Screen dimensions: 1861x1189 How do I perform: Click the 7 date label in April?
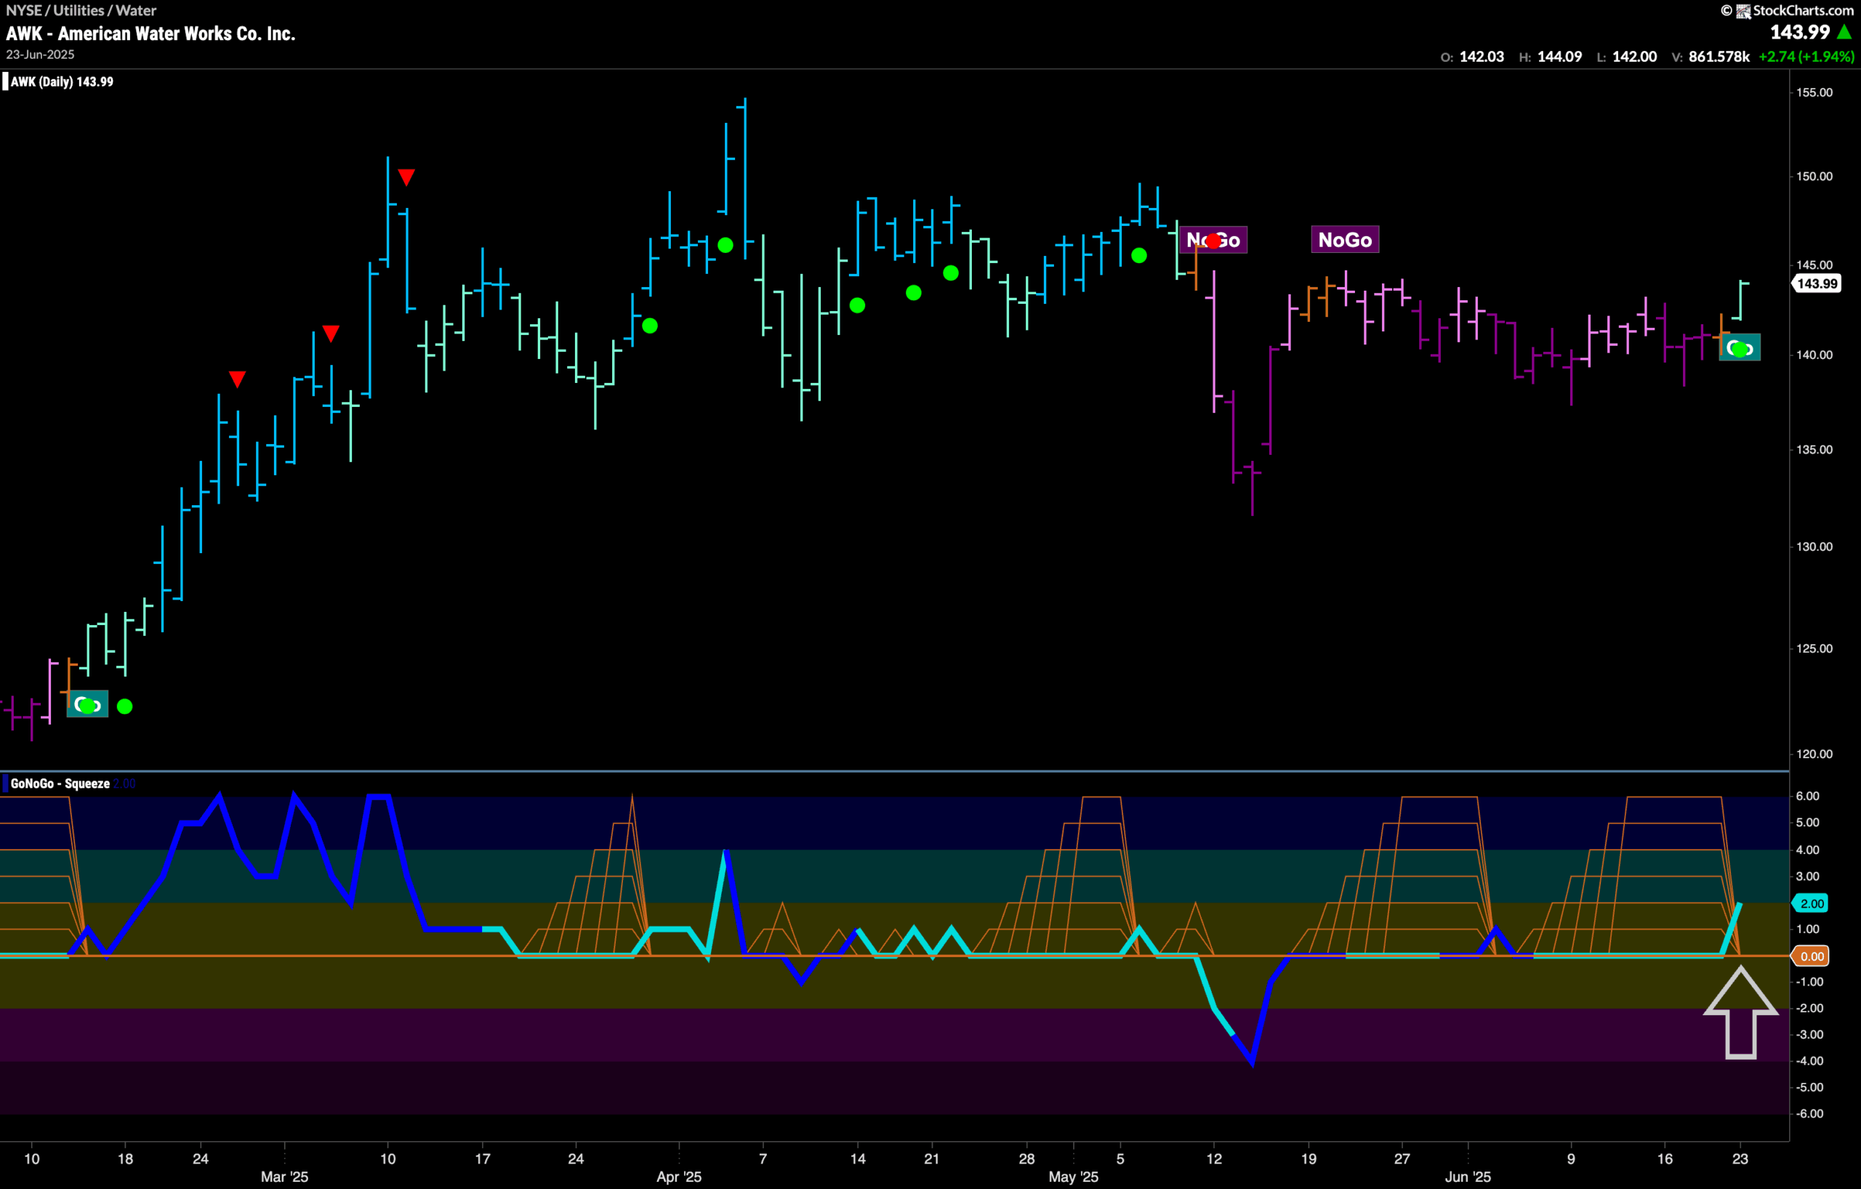[763, 1159]
